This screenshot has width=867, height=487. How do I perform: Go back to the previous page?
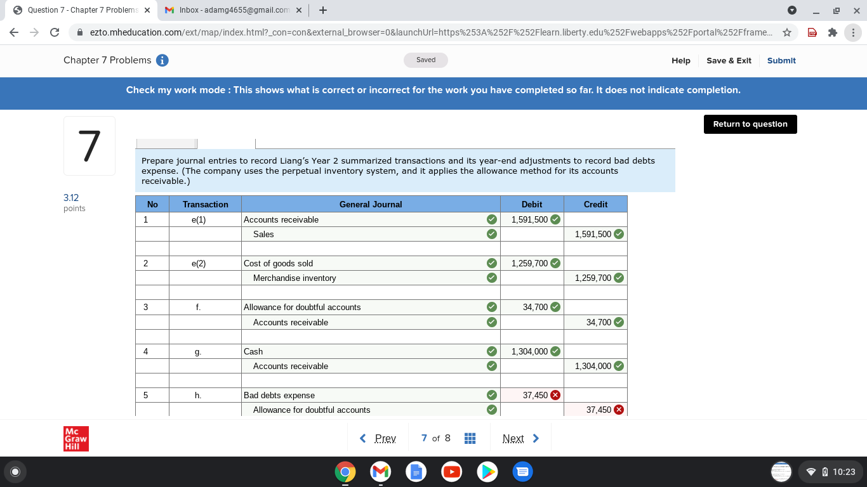coord(14,33)
